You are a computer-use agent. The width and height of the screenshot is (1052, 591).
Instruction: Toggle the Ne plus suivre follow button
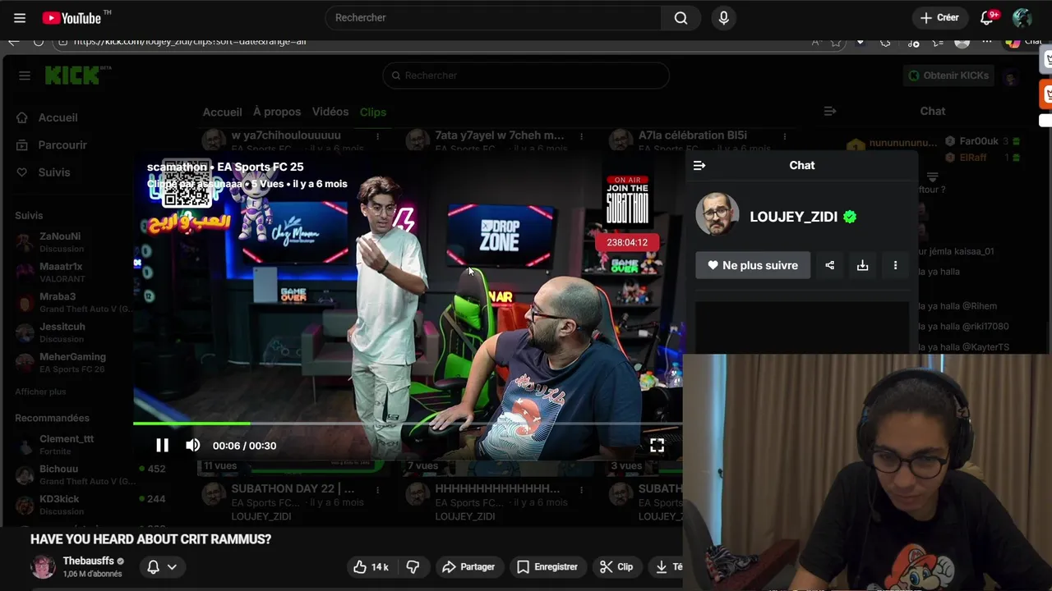pyautogui.click(x=753, y=265)
